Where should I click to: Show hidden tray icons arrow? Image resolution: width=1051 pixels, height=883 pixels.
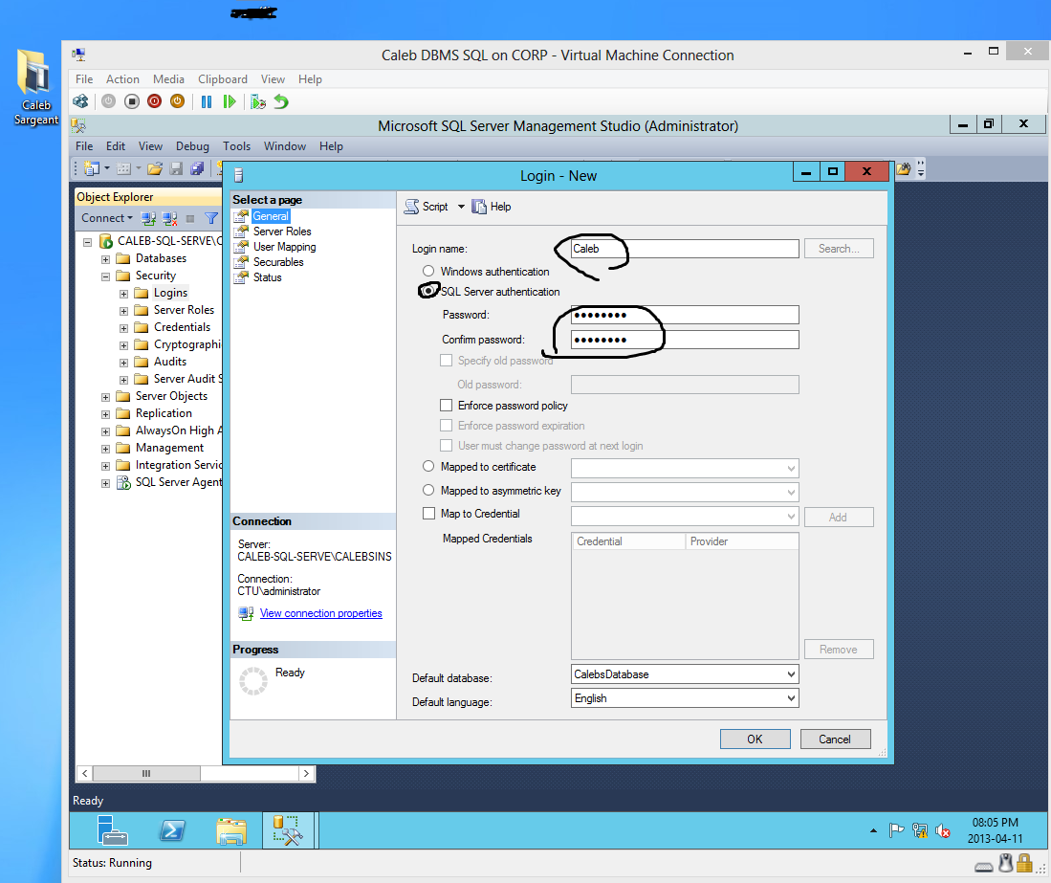(x=873, y=830)
